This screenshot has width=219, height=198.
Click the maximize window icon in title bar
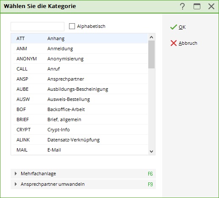pos(197,6)
